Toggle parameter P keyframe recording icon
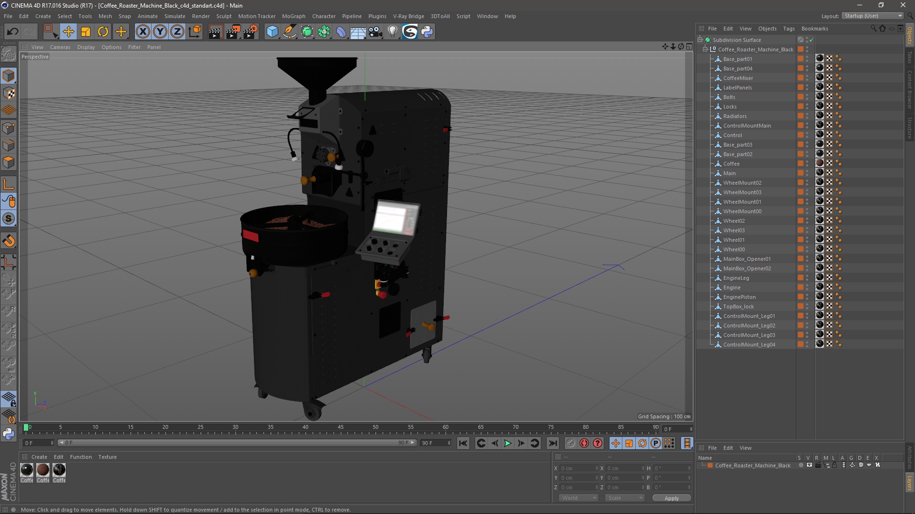Image resolution: width=915 pixels, height=514 pixels. click(x=656, y=444)
